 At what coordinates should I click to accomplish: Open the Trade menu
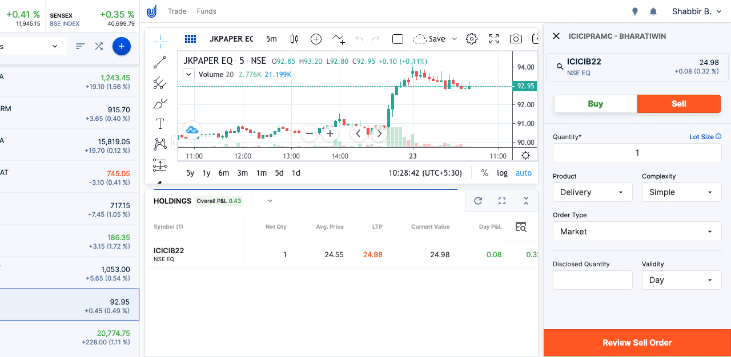(x=177, y=11)
